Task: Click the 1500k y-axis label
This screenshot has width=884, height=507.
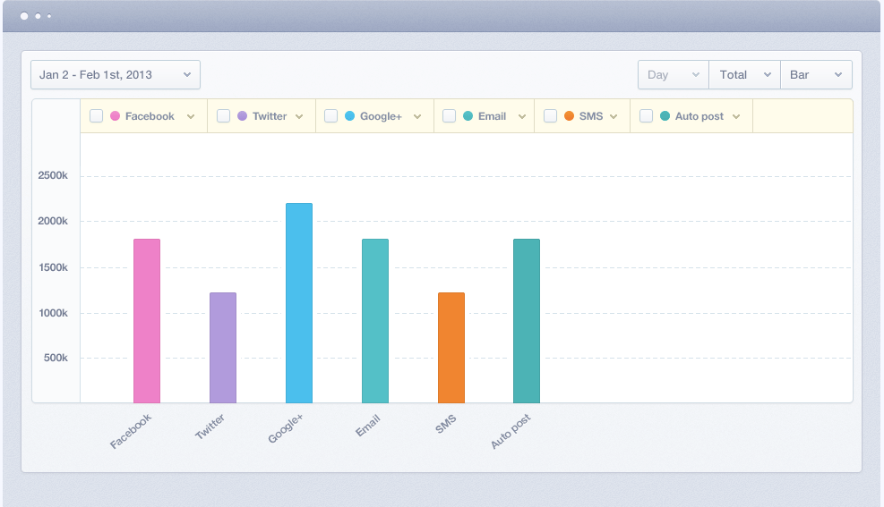Action: pyautogui.click(x=53, y=267)
